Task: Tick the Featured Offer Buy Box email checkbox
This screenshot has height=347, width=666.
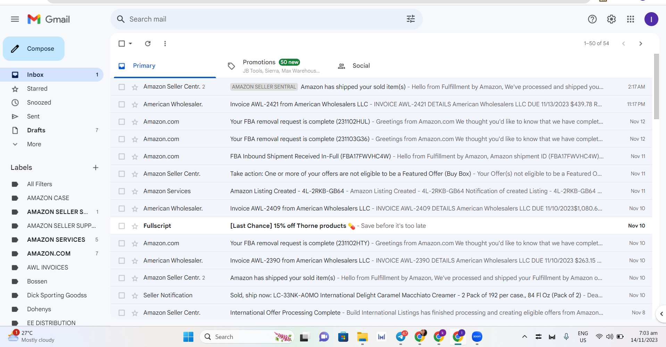Action: [122, 174]
